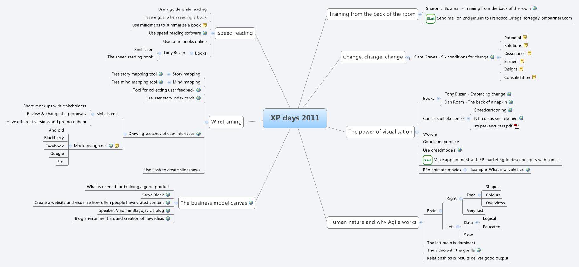
Task: Collapse Human nature and why Agile works branch
Action: pyautogui.click(x=421, y=222)
